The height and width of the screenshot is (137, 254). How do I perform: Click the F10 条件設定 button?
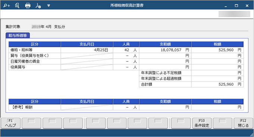[202, 123]
